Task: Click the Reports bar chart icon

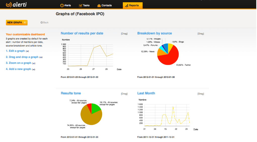Action: (x=127, y=6)
